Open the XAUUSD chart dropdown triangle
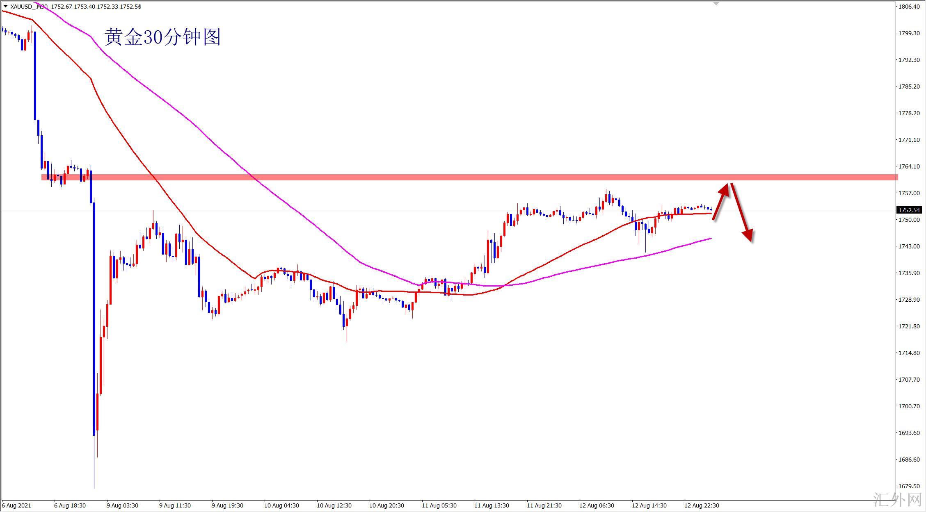The width and height of the screenshot is (926, 512). click(5, 6)
